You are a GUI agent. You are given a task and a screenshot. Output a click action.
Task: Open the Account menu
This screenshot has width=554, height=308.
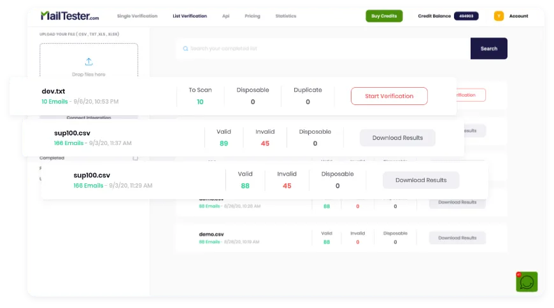518,16
